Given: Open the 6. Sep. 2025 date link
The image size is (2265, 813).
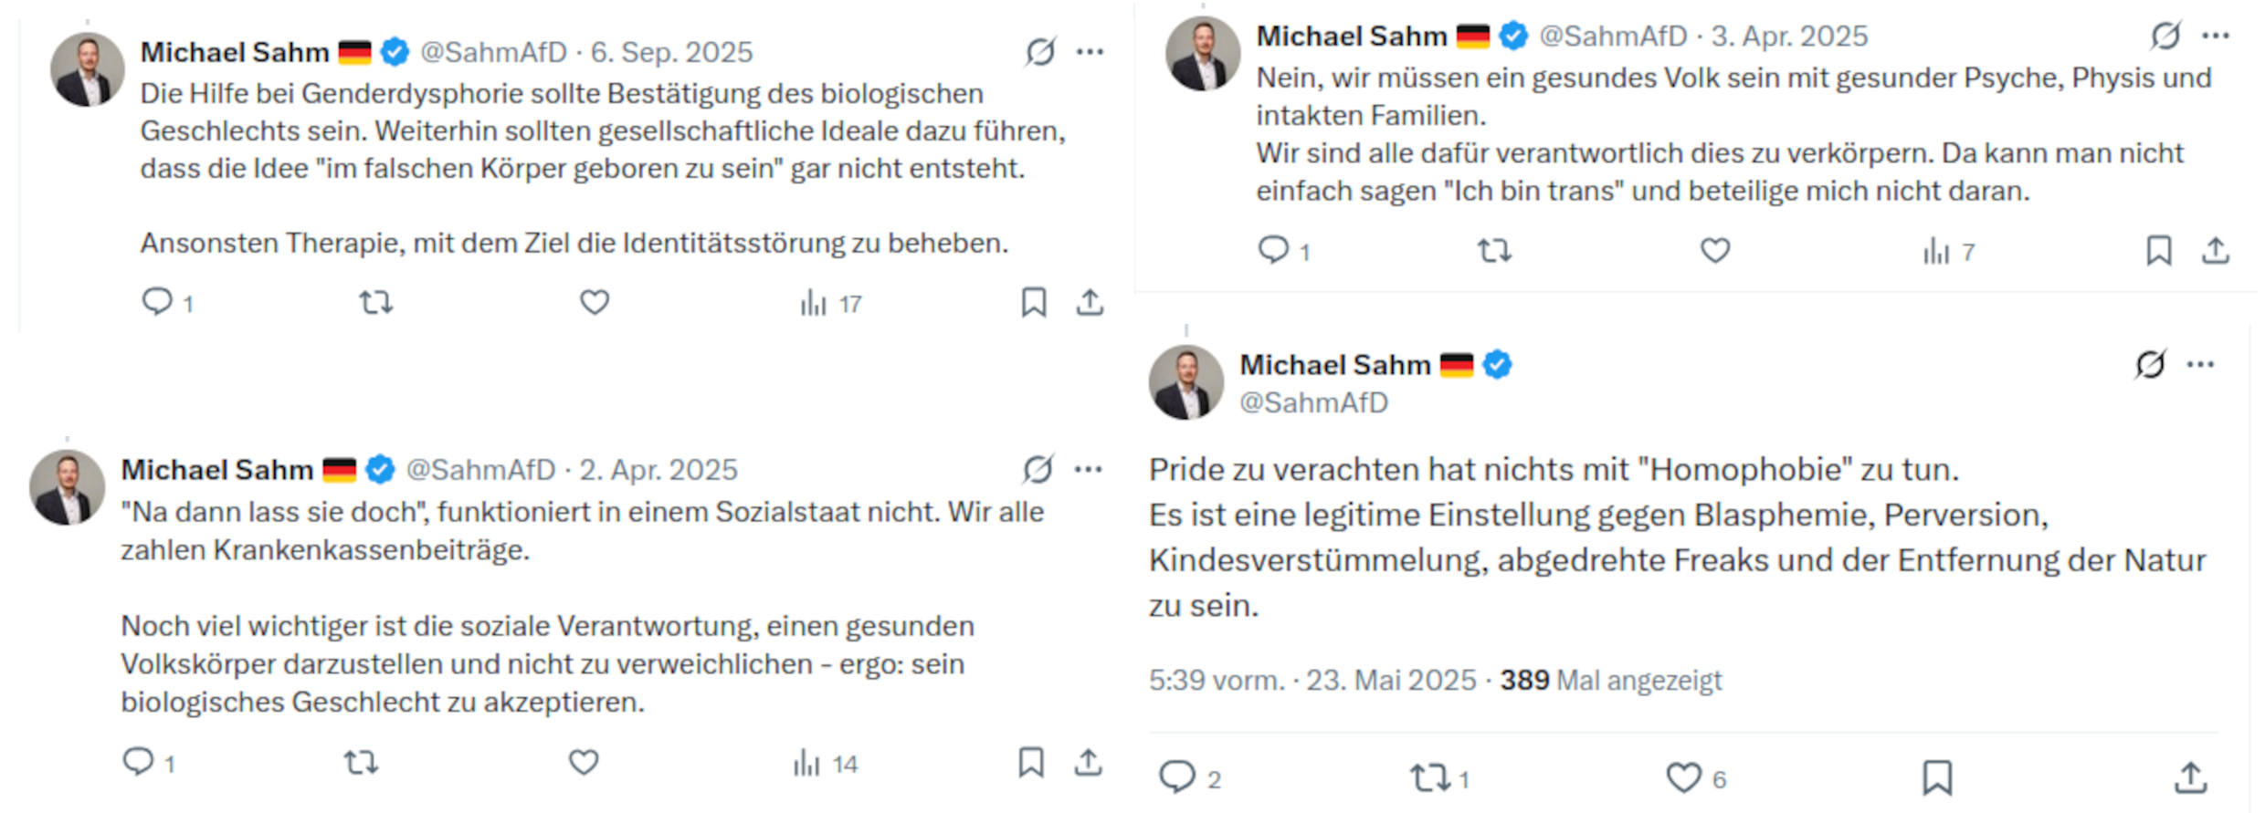Looking at the screenshot, I should point(671,52).
